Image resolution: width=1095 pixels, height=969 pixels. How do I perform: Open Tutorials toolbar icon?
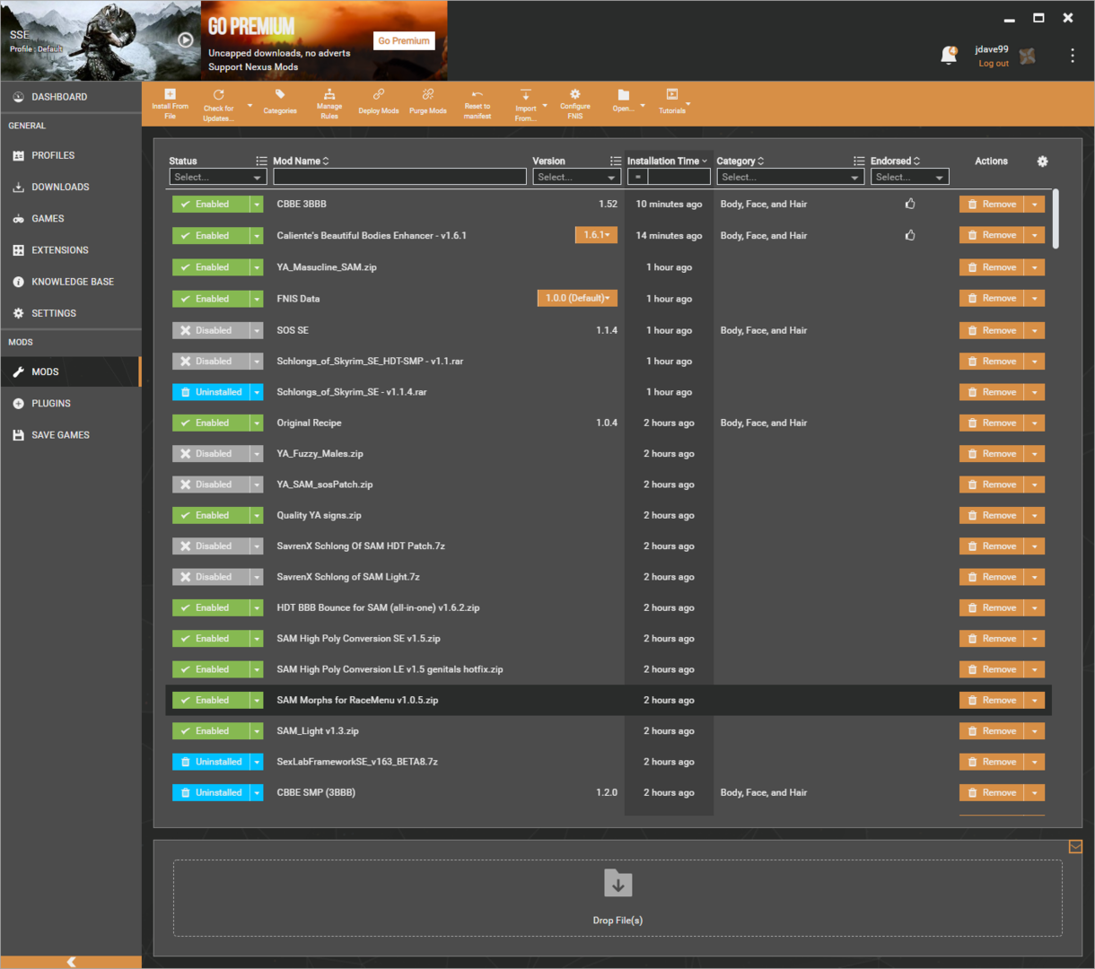672,94
